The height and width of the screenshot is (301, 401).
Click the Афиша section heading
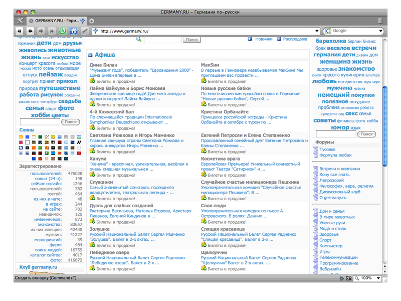coord(105,55)
